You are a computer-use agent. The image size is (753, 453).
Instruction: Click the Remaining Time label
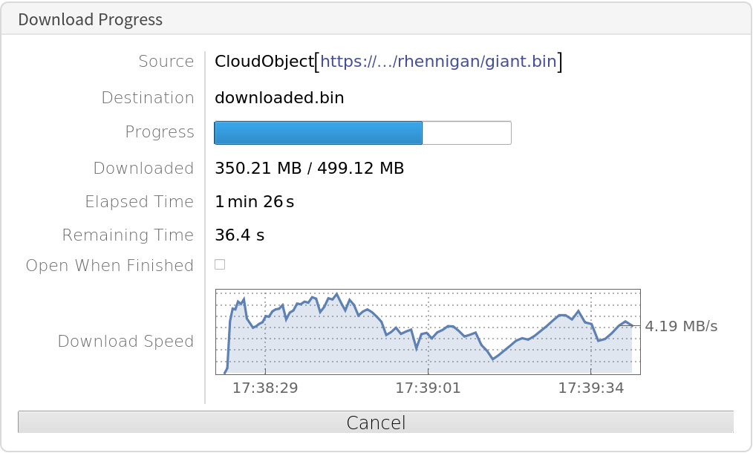[128, 235]
